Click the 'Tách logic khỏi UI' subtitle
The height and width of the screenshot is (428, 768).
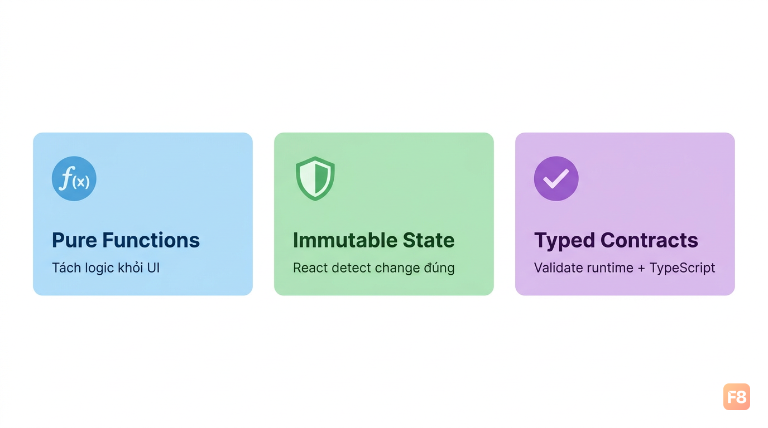coord(106,267)
